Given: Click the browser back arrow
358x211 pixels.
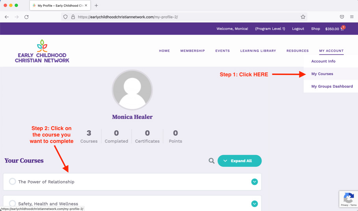Looking at the screenshot, I should click(x=7, y=17).
